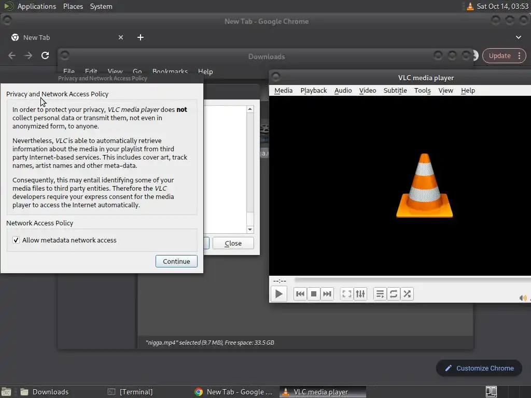Viewport: 531px width, 398px height.
Task: Switch to Google Chrome taskbar entry
Action: tap(234, 392)
